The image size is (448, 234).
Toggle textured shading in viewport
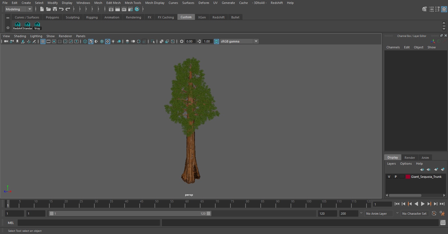coord(108,41)
